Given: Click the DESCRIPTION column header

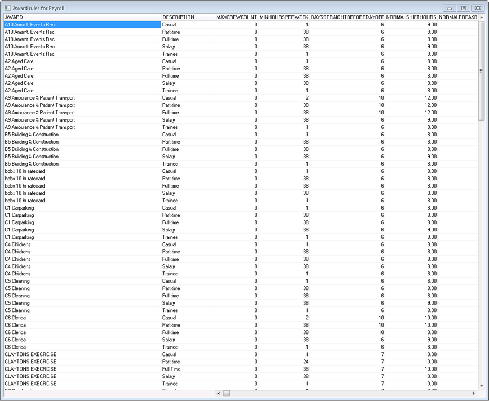Looking at the screenshot, I should coord(188,17).
